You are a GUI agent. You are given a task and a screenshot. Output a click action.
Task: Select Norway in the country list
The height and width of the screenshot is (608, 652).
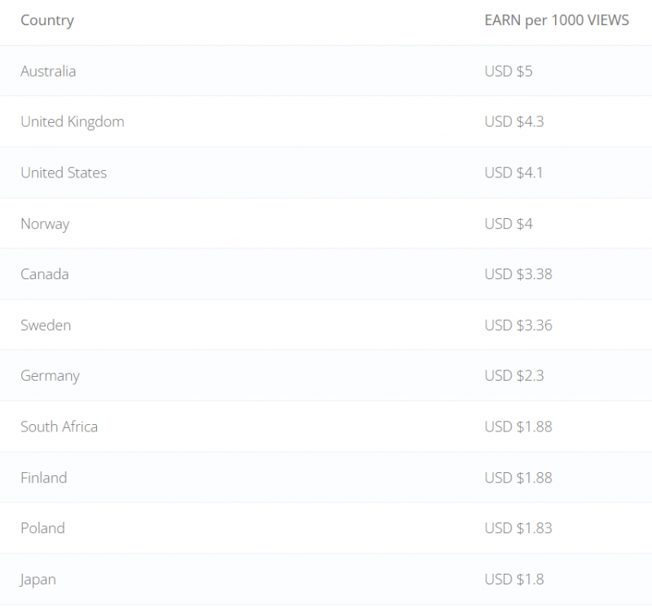tap(45, 223)
